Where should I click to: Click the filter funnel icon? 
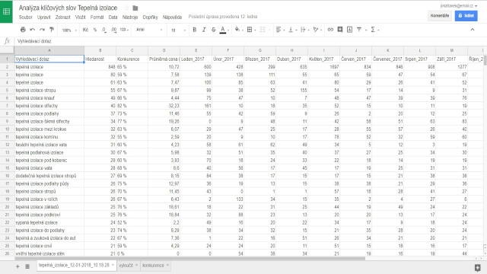coord(359,30)
